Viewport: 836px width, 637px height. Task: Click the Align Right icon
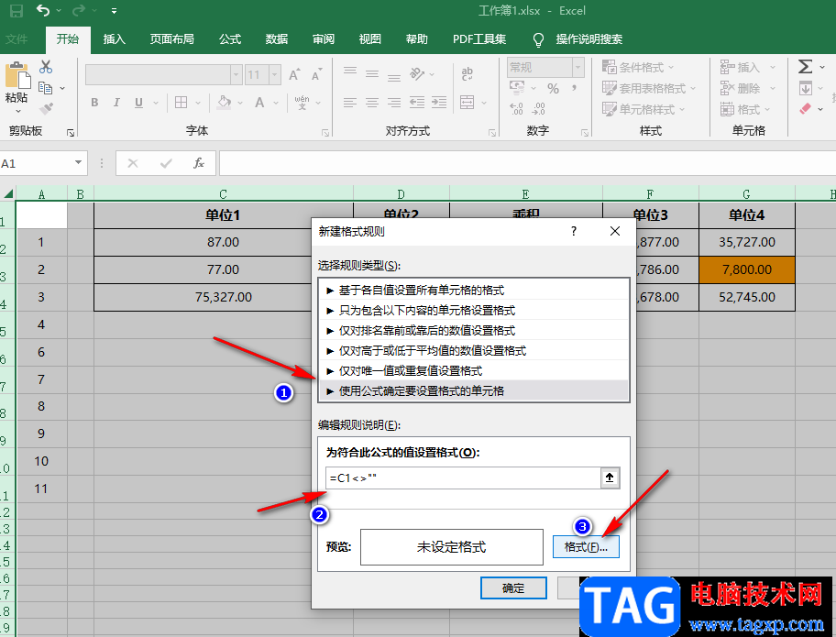(x=394, y=103)
